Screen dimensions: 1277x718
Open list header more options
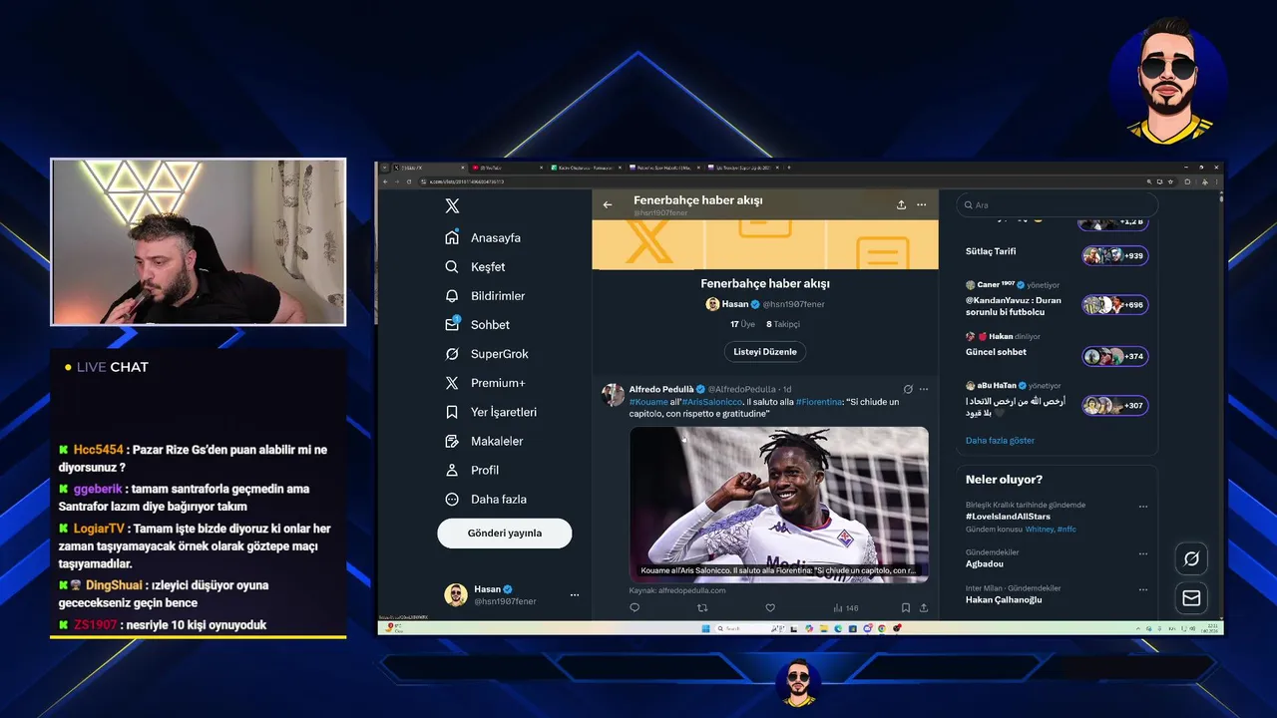[922, 204]
